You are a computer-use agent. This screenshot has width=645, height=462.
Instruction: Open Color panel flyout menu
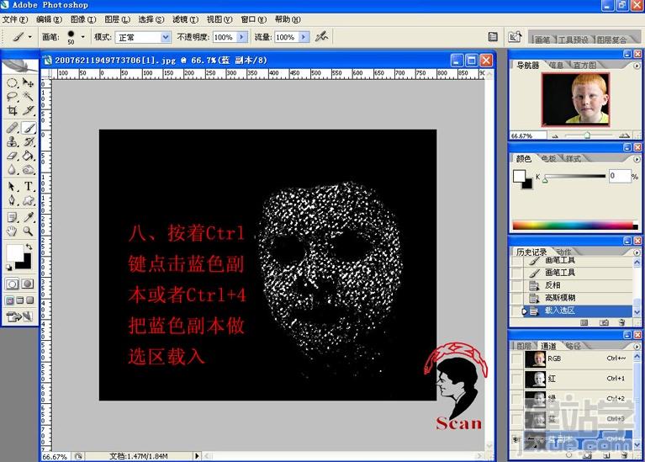637,159
